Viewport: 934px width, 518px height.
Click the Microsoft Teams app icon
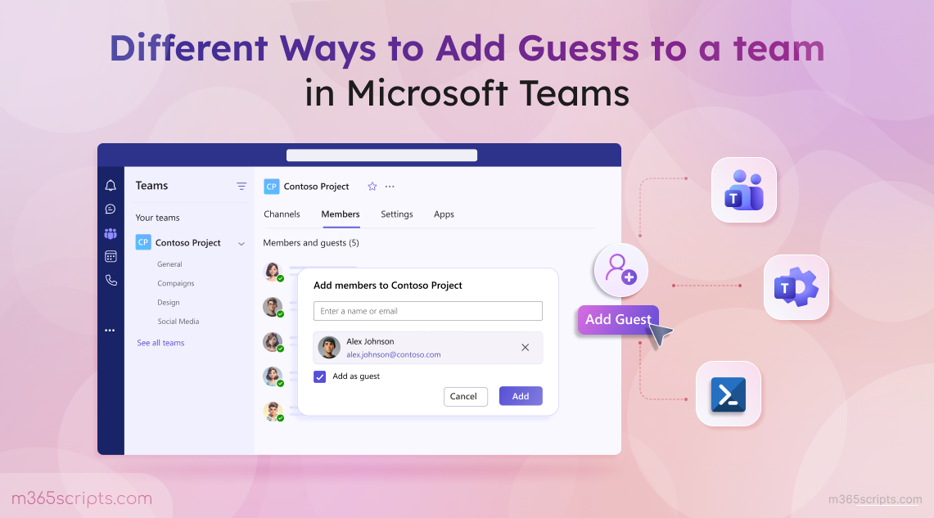click(x=744, y=190)
